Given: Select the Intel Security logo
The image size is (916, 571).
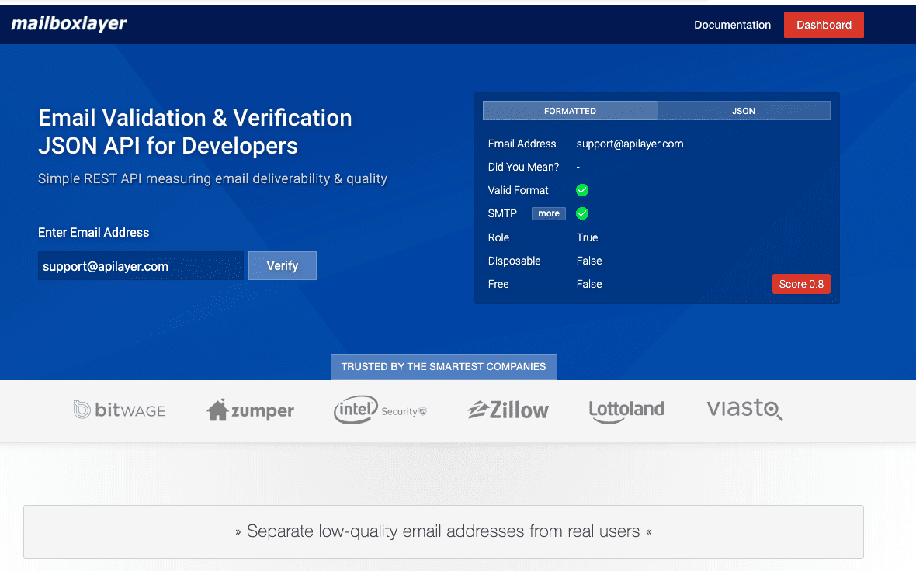Looking at the screenshot, I should (380, 410).
